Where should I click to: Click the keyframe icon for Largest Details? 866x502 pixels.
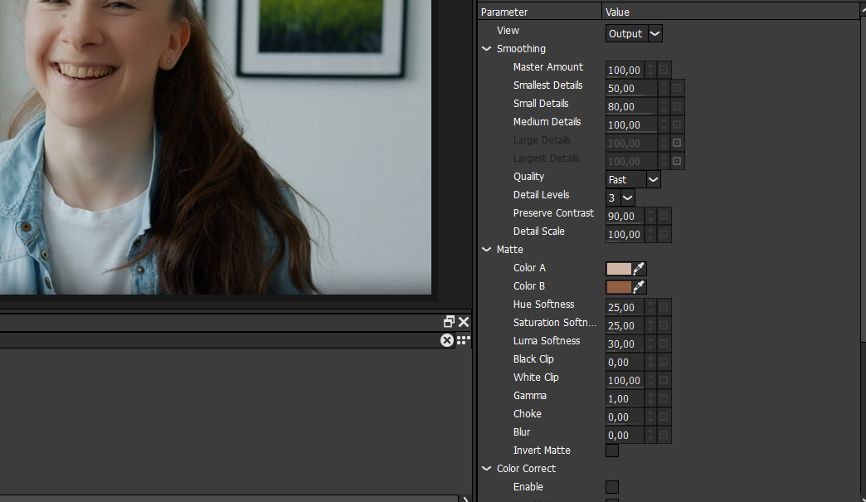[677, 161]
